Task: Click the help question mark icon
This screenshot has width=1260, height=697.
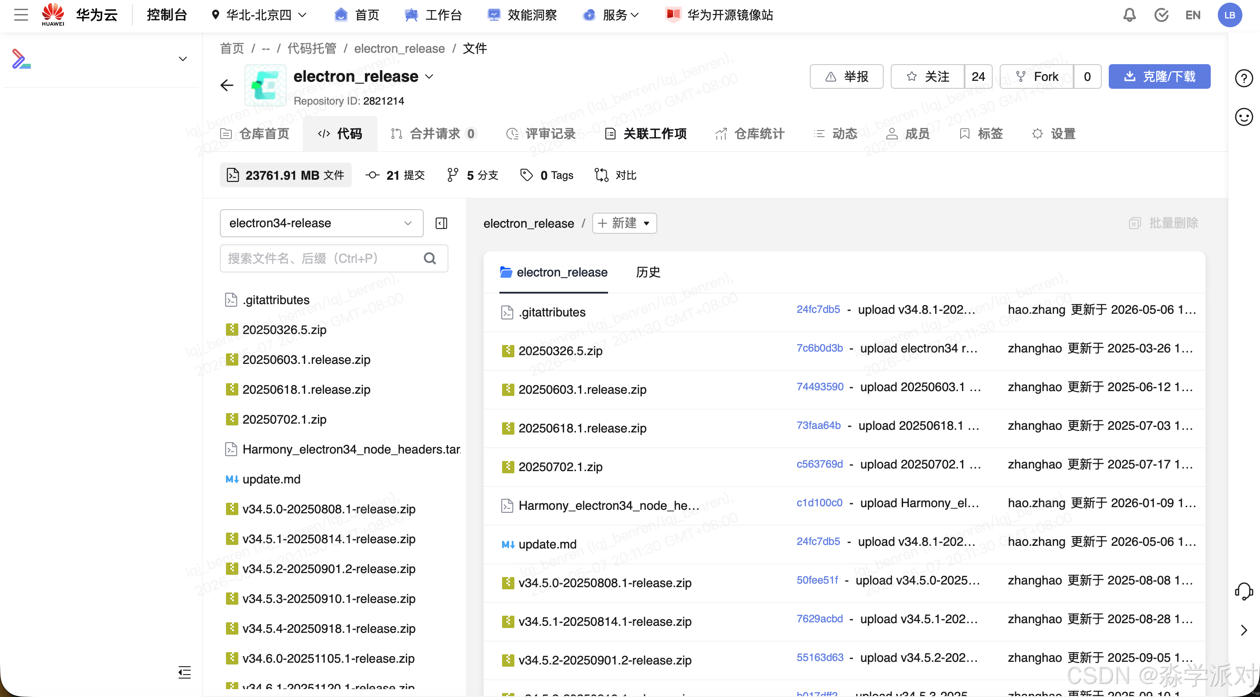Action: [1243, 78]
